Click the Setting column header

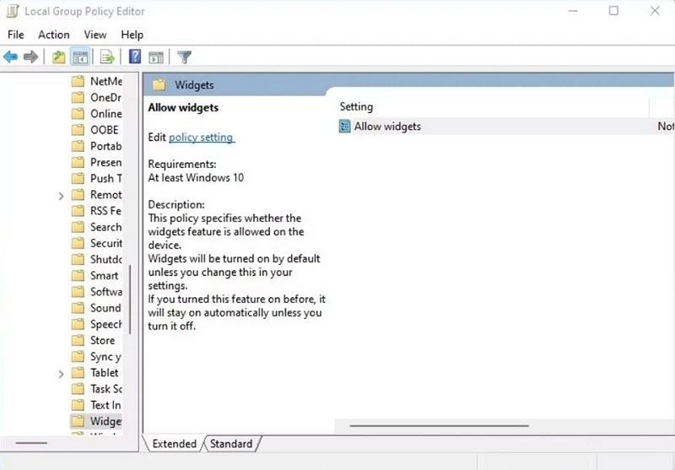[356, 107]
